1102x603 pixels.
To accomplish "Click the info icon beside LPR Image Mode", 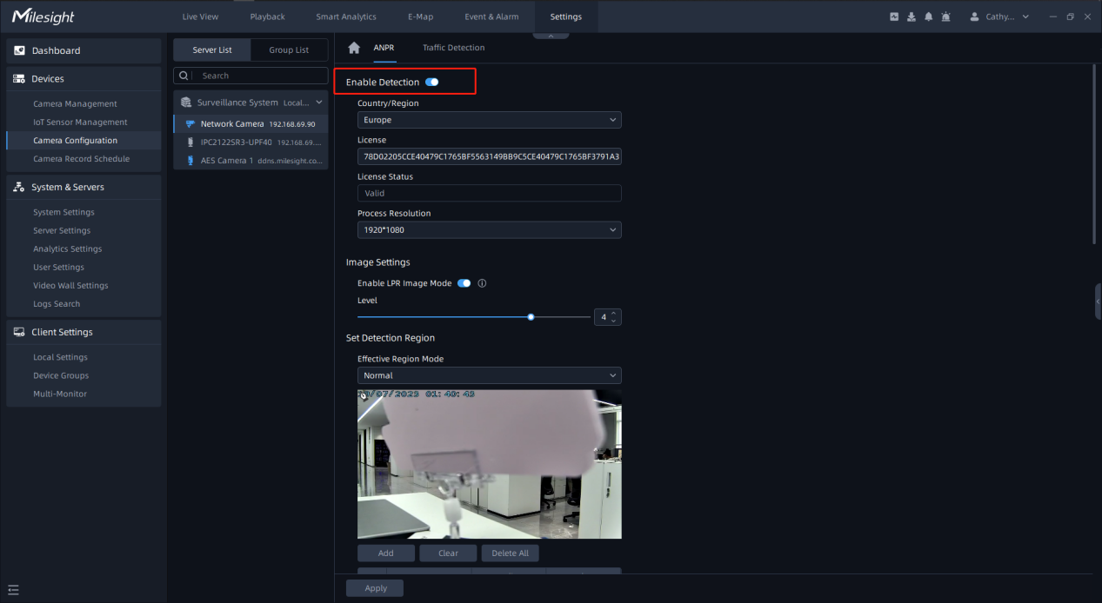I will click(x=482, y=283).
